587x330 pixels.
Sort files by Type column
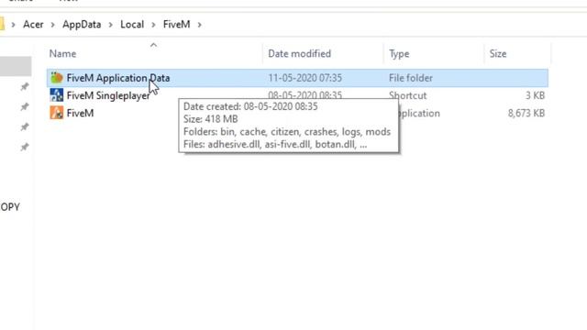pos(399,54)
